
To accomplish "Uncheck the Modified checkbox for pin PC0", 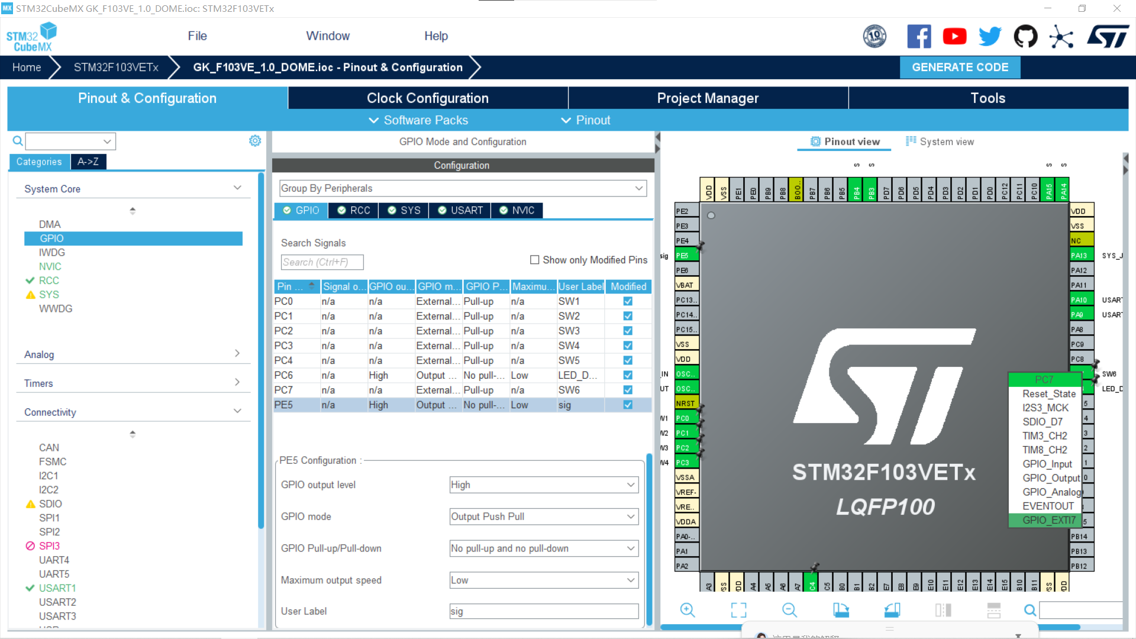I will tap(627, 301).
